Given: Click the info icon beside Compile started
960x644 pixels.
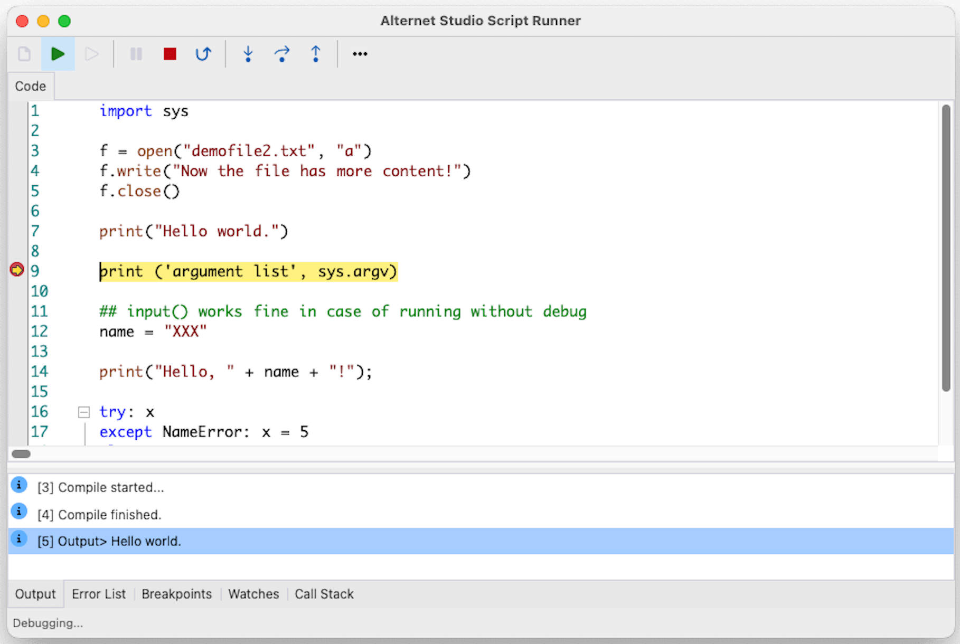Looking at the screenshot, I should tap(19, 485).
